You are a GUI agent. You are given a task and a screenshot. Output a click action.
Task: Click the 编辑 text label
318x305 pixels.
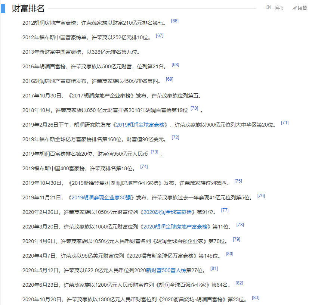pyautogui.click(x=302, y=8)
